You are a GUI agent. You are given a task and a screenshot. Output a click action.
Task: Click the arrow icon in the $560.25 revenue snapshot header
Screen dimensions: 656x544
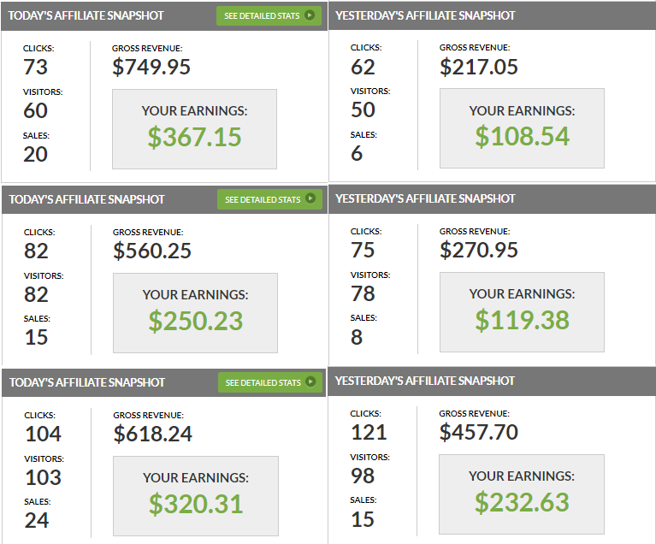(310, 199)
